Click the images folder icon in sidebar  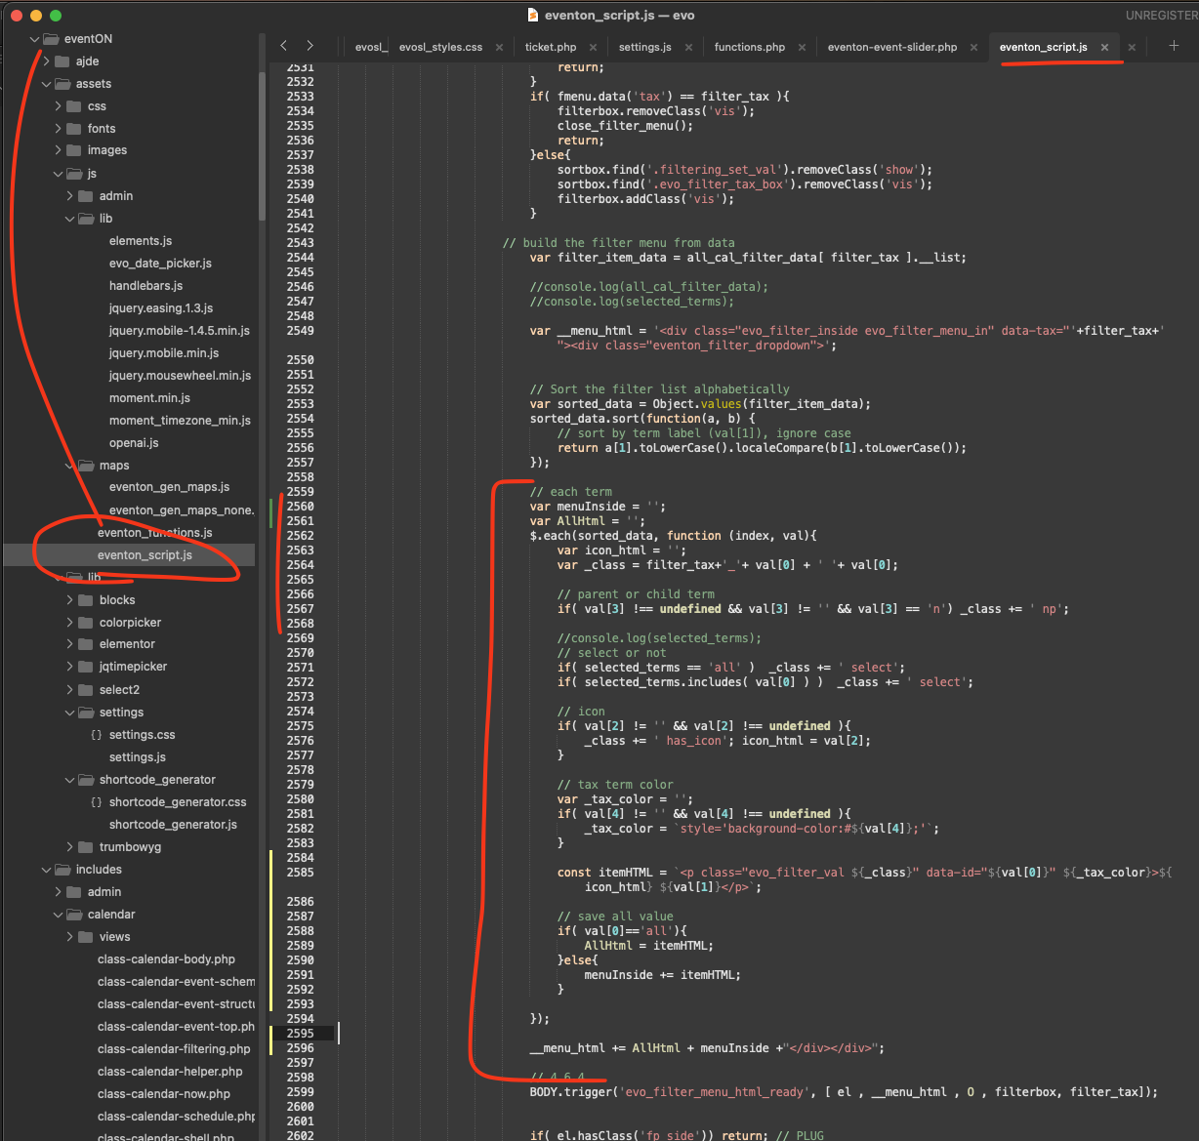[74, 150]
